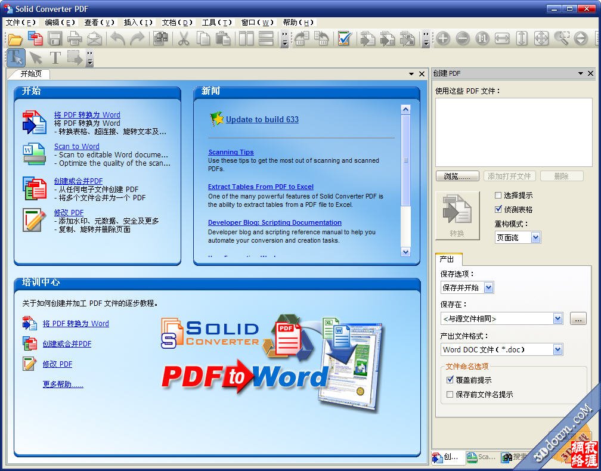Click the Create PDF toolbar icon

tap(35, 39)
